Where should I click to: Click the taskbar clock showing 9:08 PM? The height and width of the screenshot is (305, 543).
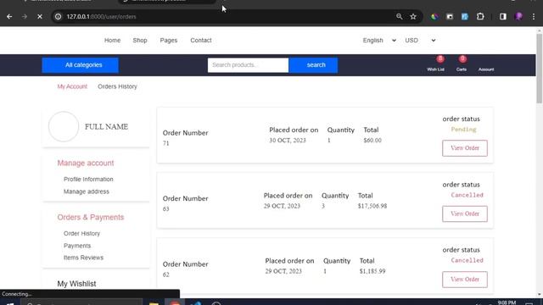tap(507, 302)
